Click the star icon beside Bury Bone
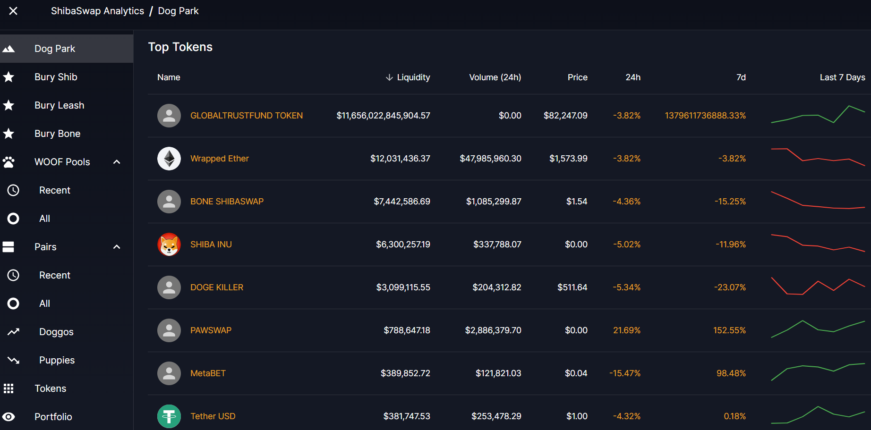Screen dimensions: 871x430 point(9,134)
